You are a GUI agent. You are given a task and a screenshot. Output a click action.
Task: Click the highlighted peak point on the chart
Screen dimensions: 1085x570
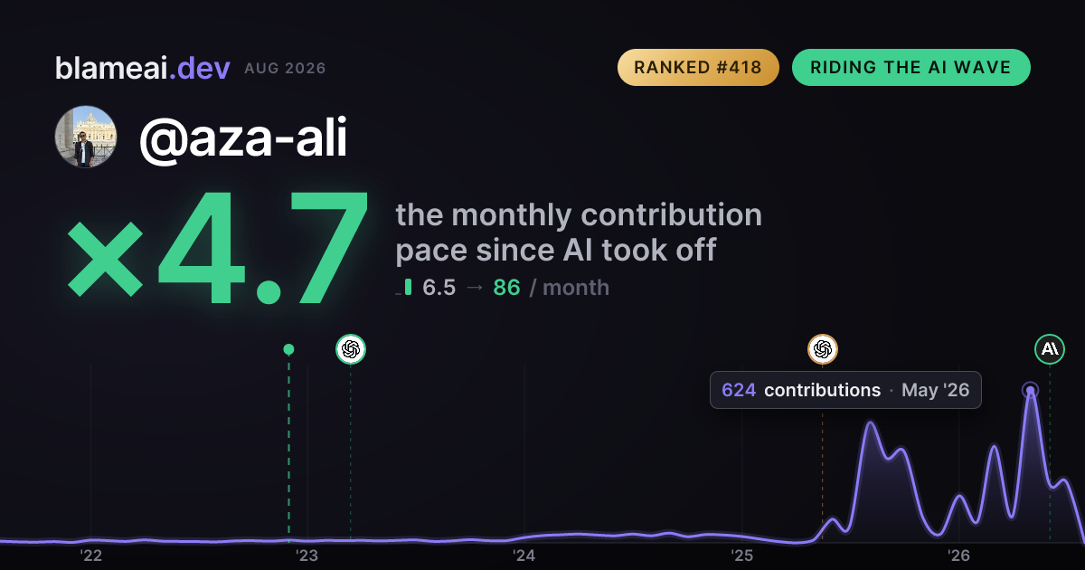pos(1030,391)
